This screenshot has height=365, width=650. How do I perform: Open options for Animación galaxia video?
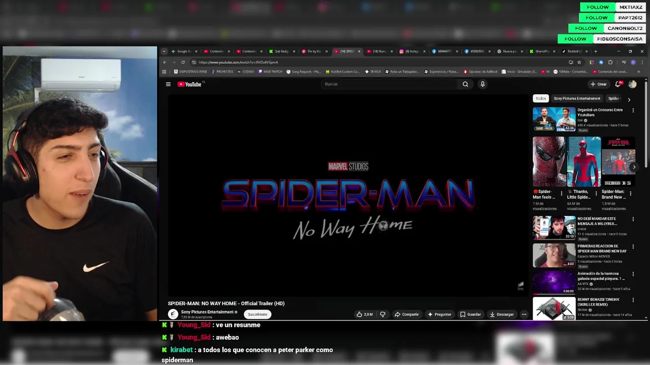pyautogui.click(x=633, y=274)
